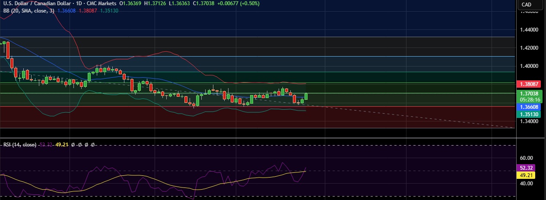The height and width of the screenshot is (200, 546).
Task: Click the teal 1.35130 BB lower legend value
Action: pyautogui.click(x=110, y=10)
